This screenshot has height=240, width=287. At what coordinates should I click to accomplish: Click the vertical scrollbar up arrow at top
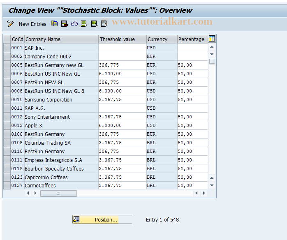point(212,47)
